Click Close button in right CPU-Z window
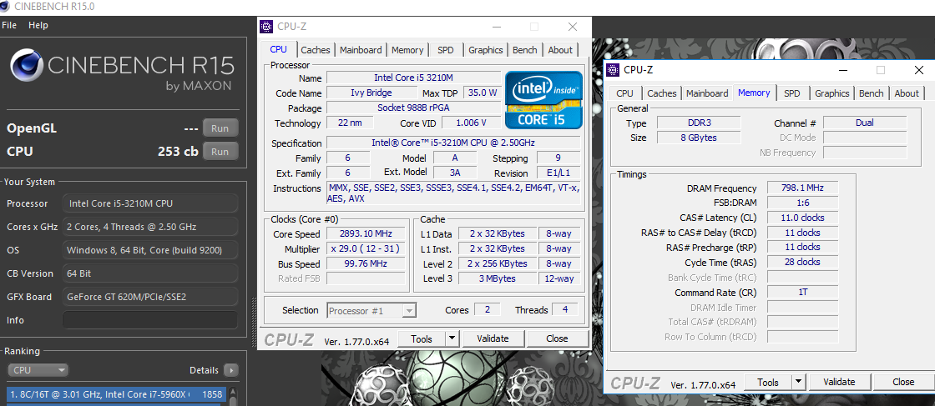Image resolution: width=935 pixels, height=406 pixels. (903, 382)
